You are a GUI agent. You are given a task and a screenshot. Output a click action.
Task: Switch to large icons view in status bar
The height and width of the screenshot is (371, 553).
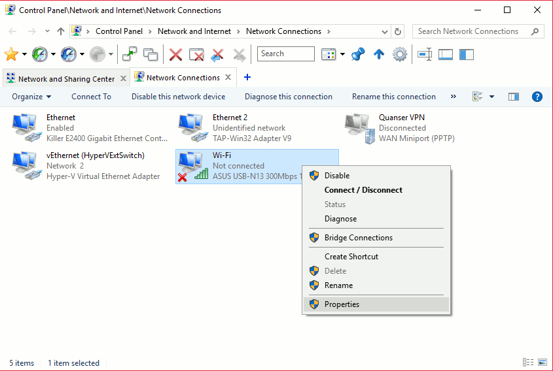click(x=542, y=363)
